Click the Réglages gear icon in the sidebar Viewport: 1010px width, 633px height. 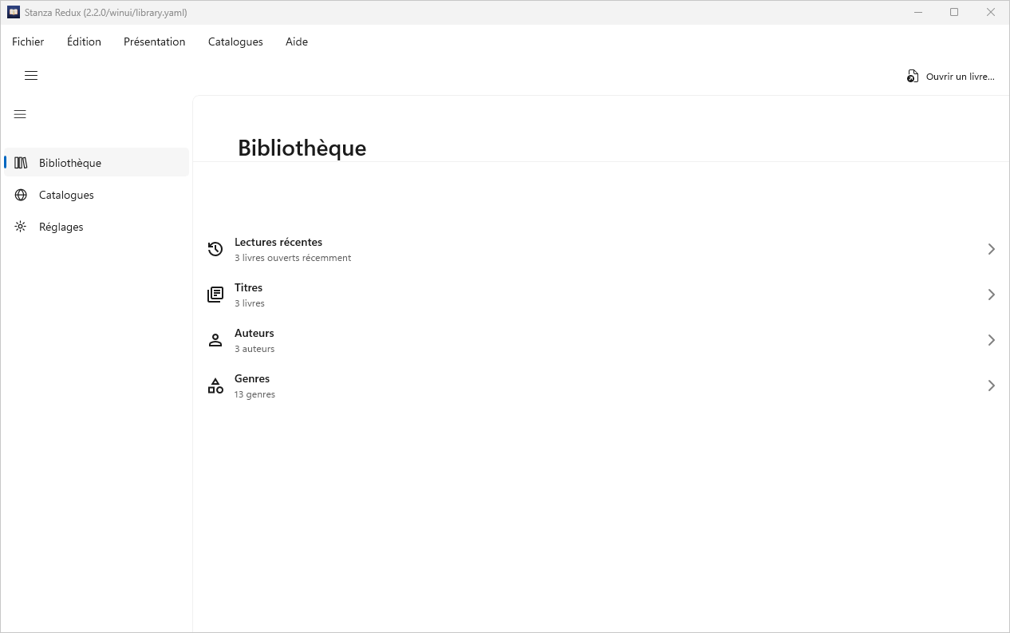click(x=21, y=227)
